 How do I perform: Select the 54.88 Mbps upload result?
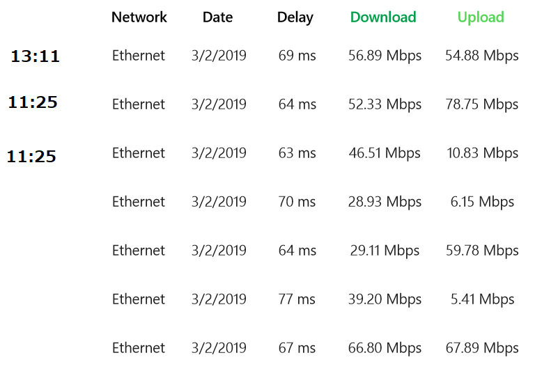[482, 56]
